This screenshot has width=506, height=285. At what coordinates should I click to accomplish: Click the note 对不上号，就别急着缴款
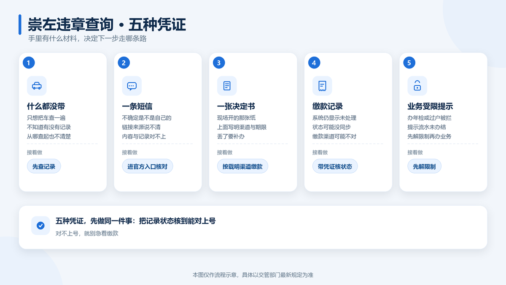point(87,233)
